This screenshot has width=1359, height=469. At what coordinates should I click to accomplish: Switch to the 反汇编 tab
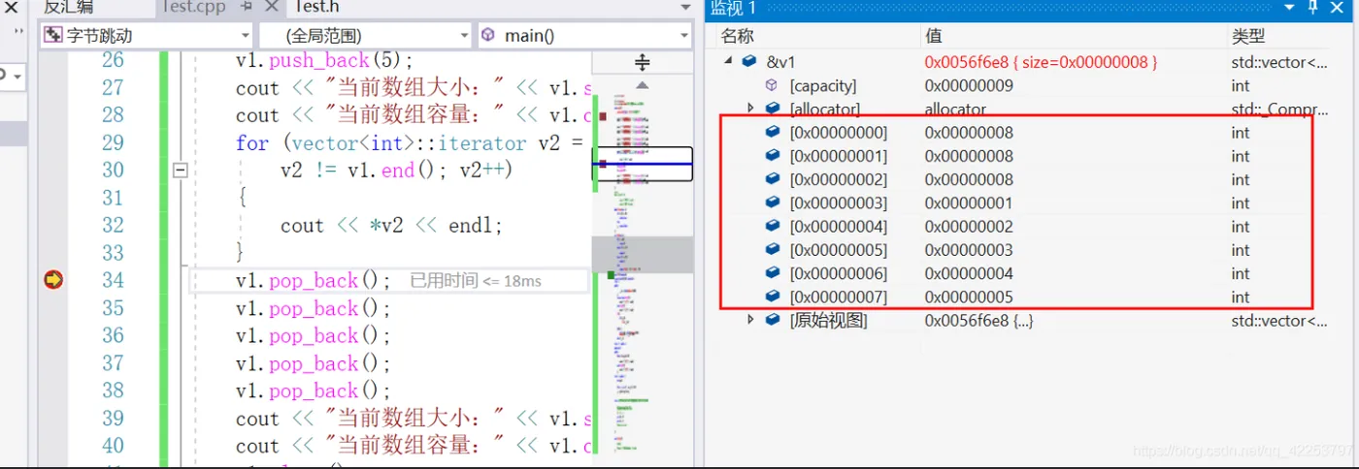[68, 7]
